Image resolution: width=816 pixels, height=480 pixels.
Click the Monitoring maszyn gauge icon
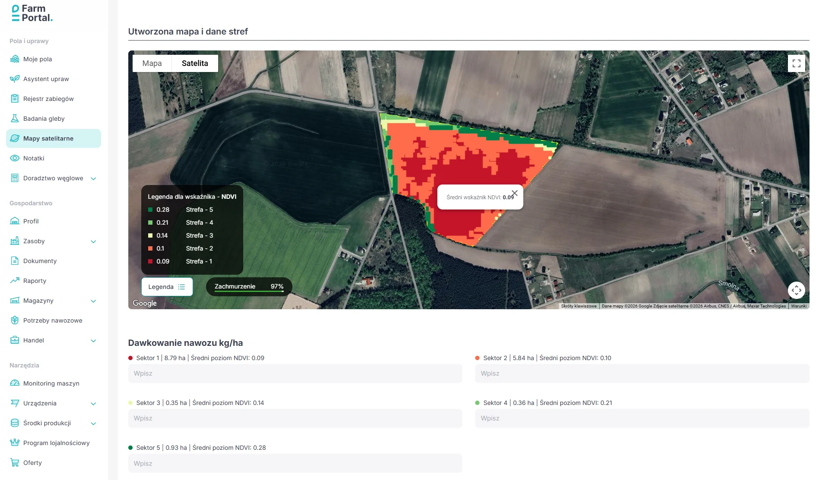point(15,383)
